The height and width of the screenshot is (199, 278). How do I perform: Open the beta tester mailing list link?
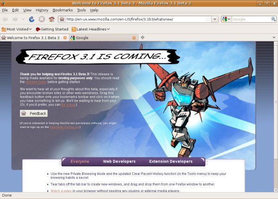[x=64, y=127]
